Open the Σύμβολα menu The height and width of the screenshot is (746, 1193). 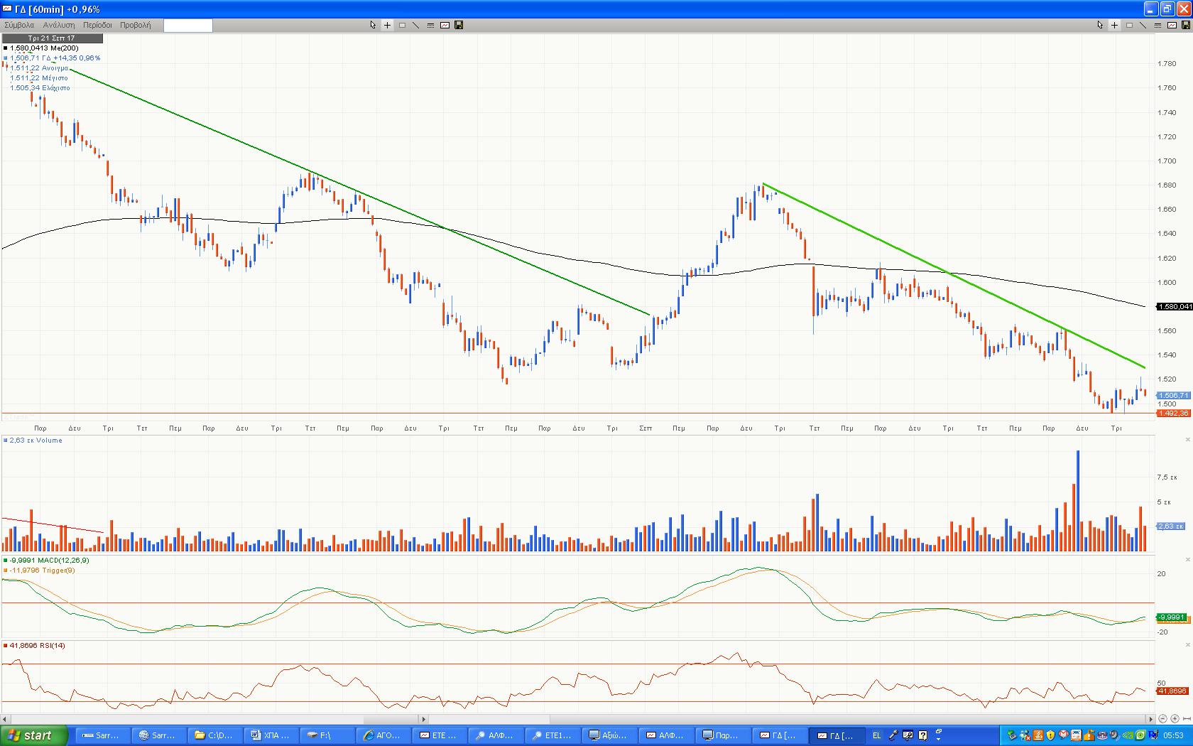point(19,25)
